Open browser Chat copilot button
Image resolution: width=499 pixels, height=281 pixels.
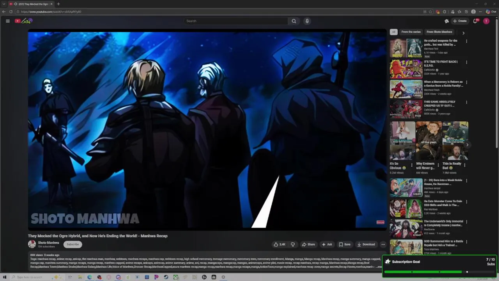490,12
